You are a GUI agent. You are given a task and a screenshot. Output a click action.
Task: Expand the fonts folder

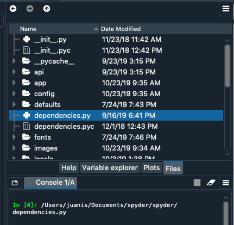point(14,137)
